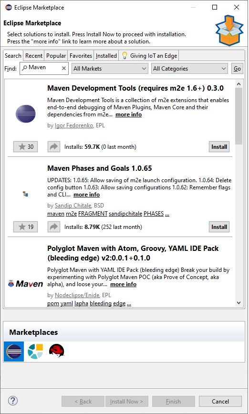The image size is (249, 414).
Task: Click the Install Now button
Action: pyautogui.click(x=126, y=401)
